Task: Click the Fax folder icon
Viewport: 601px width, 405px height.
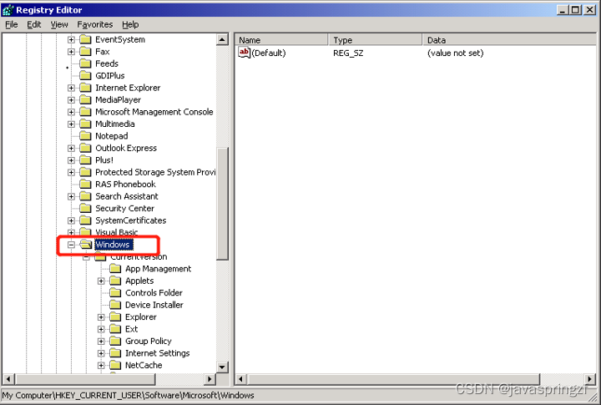Action: (x=85, y=52)
